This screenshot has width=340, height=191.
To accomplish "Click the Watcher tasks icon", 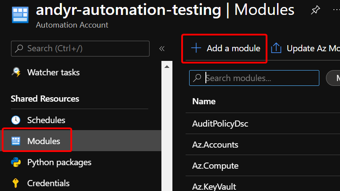I will coord(16,72).
